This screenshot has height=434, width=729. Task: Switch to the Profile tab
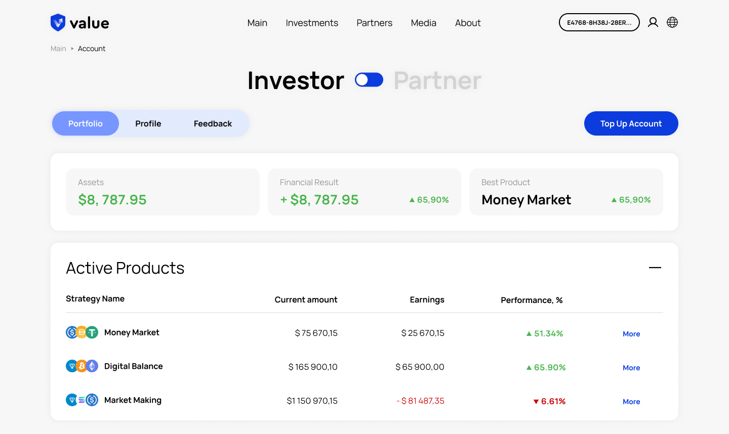[148, 123]
